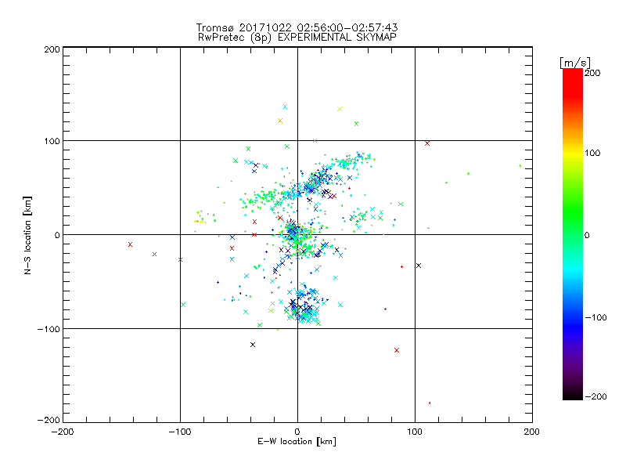
Task: Click the y-axis tick label '-100' at left
Action: point(49,329)
